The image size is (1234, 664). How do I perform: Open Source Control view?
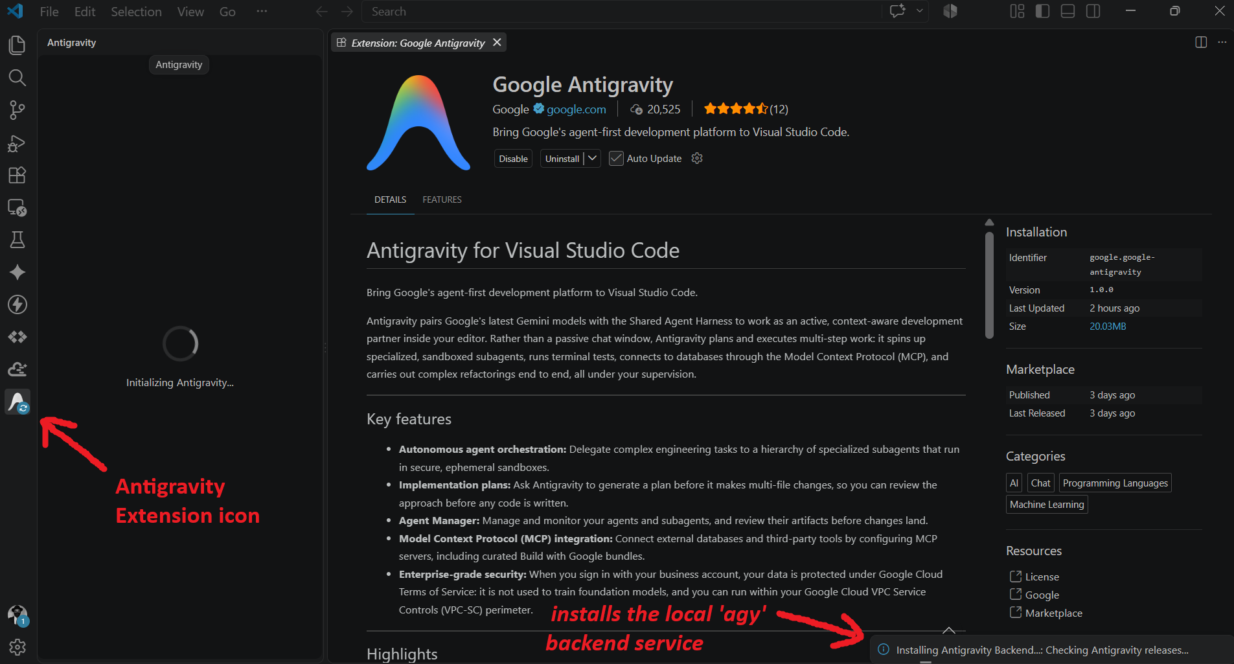click(x=17, y=110)
